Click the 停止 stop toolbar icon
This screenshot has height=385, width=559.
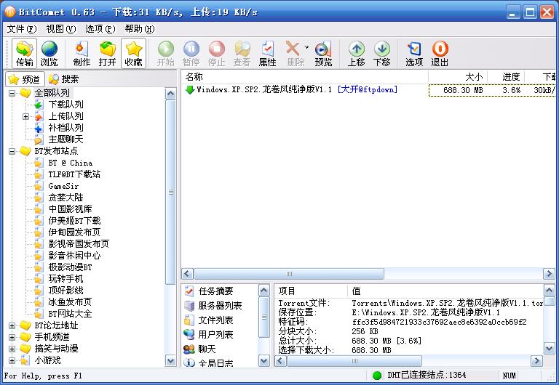point(216,53)
